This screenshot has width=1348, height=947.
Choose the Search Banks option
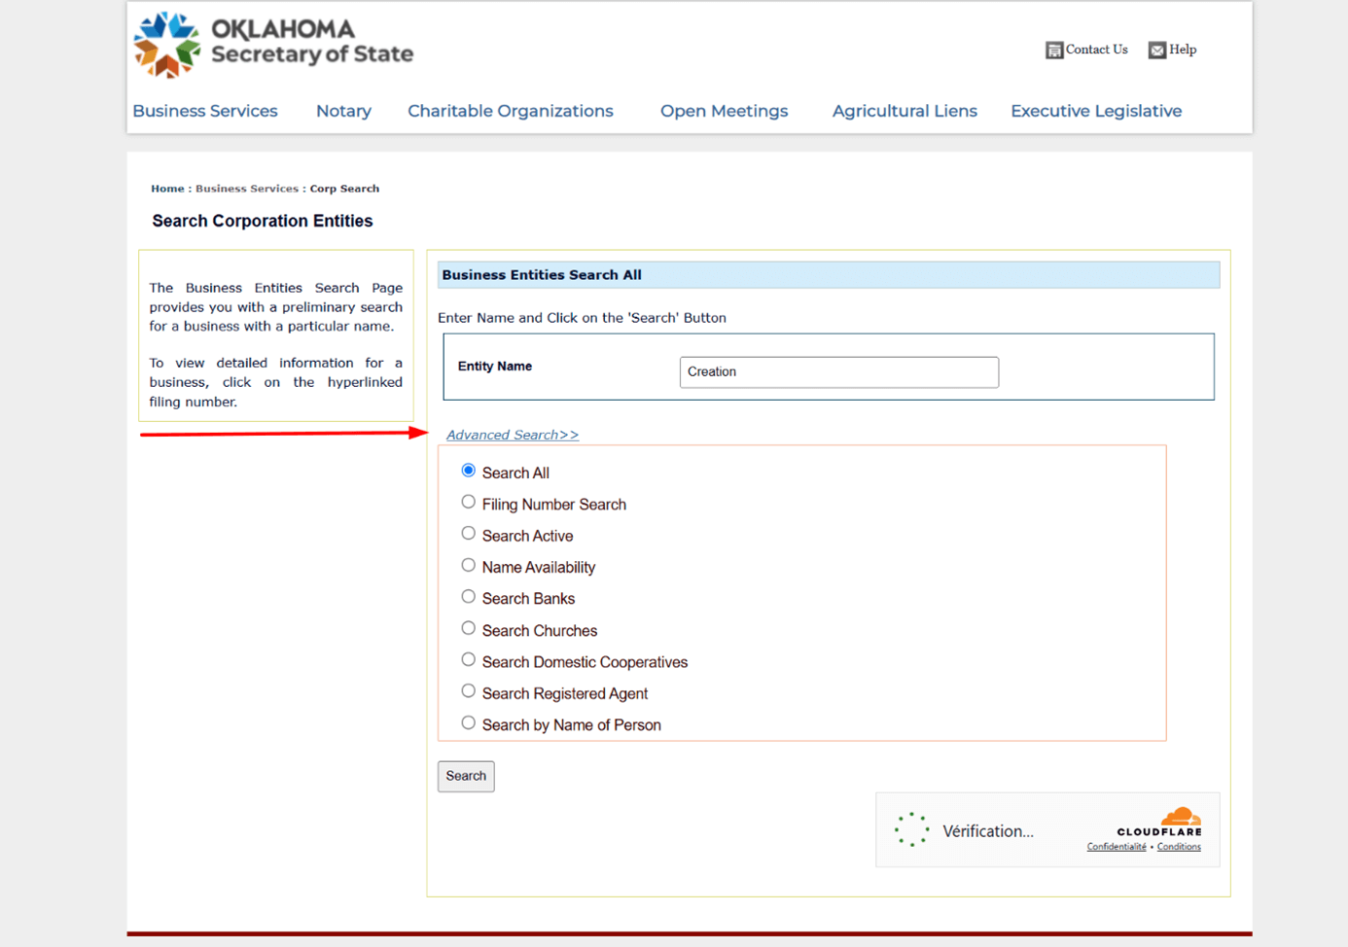469,597
